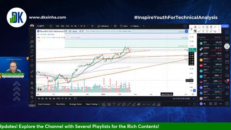This screenshot has height=130, width=231.
Task: Select the 13m timeframe
Action: coord(57,26)
